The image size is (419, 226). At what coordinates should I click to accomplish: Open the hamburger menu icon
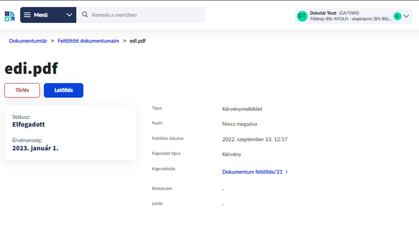click(x=27, y=15)
